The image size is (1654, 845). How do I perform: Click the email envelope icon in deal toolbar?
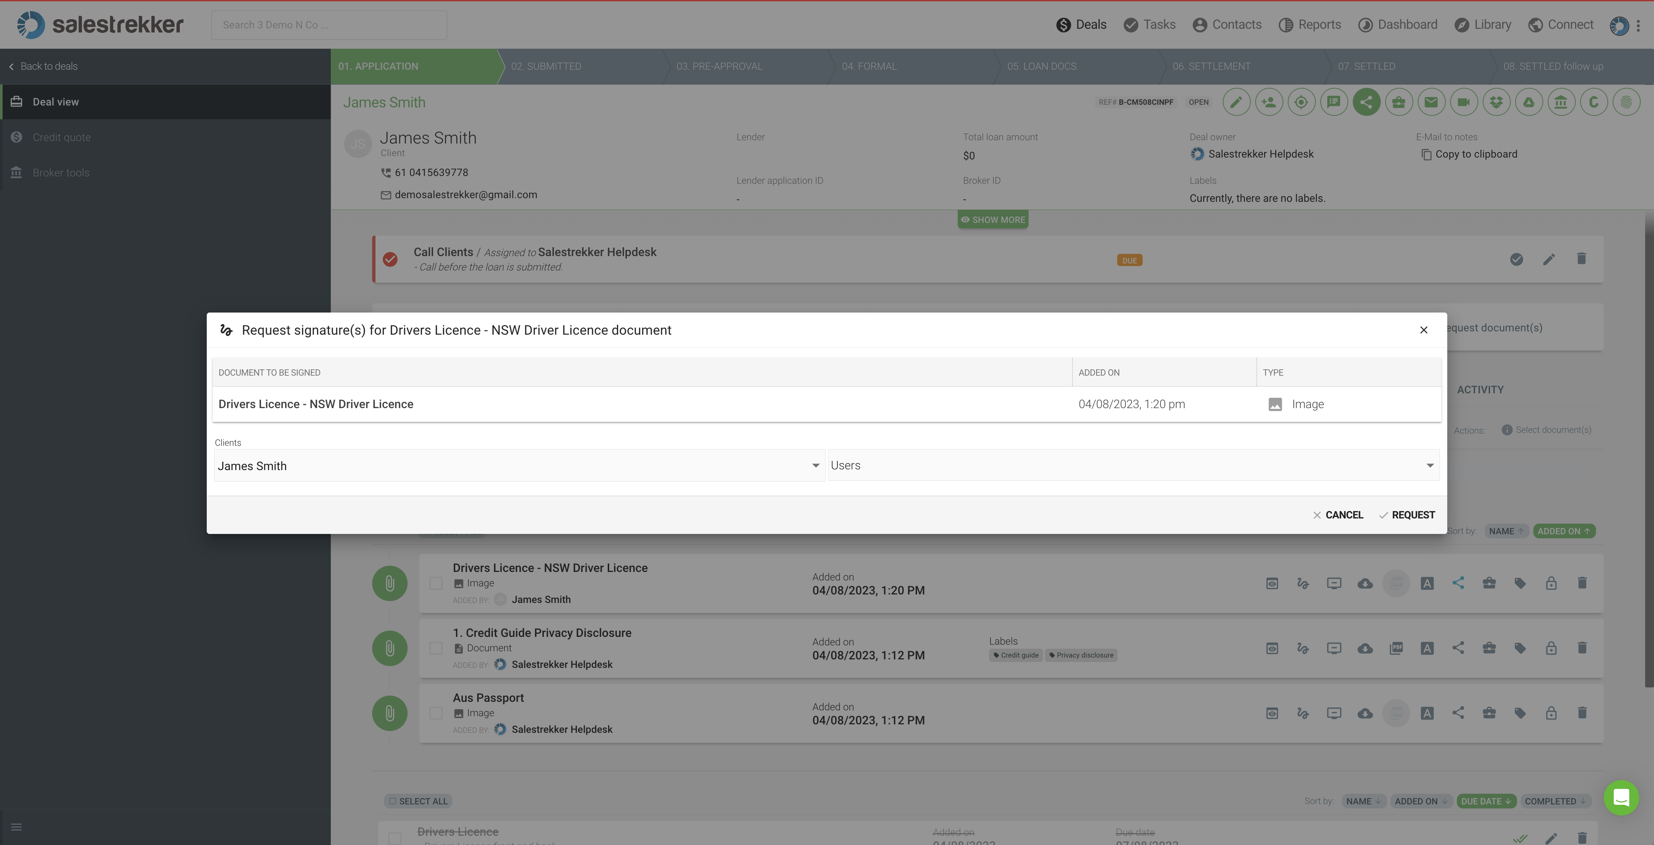click(x=1431, y=102)
